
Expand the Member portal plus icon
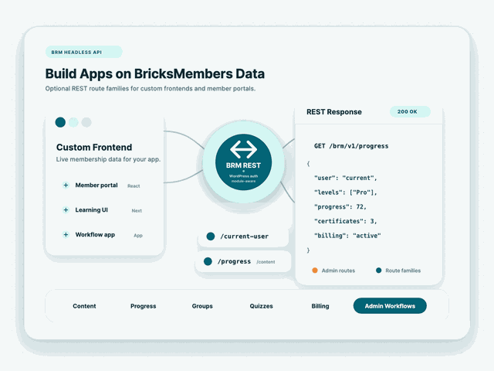[66, 185]
